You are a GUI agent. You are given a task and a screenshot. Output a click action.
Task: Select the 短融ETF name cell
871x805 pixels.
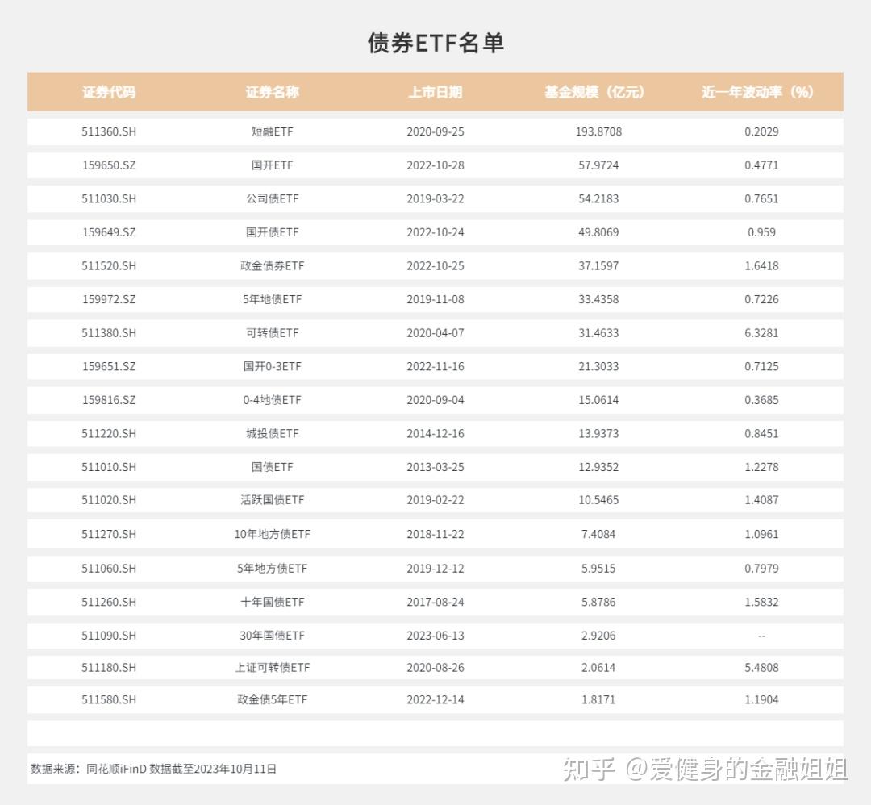(x=273, y=131)
